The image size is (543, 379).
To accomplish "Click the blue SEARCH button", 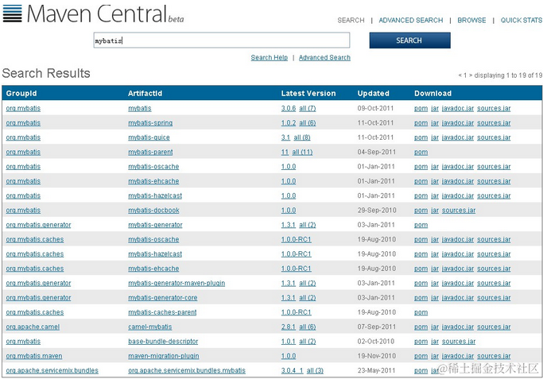I will pyautogui.click(x=409, y=41).
